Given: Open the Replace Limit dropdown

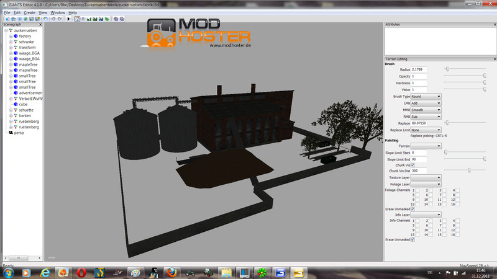Looking at the screenshot, I should click(x=426, y=130).
